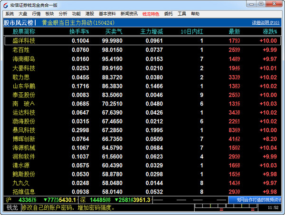Select the 清水源 stock row

[142, 166]
